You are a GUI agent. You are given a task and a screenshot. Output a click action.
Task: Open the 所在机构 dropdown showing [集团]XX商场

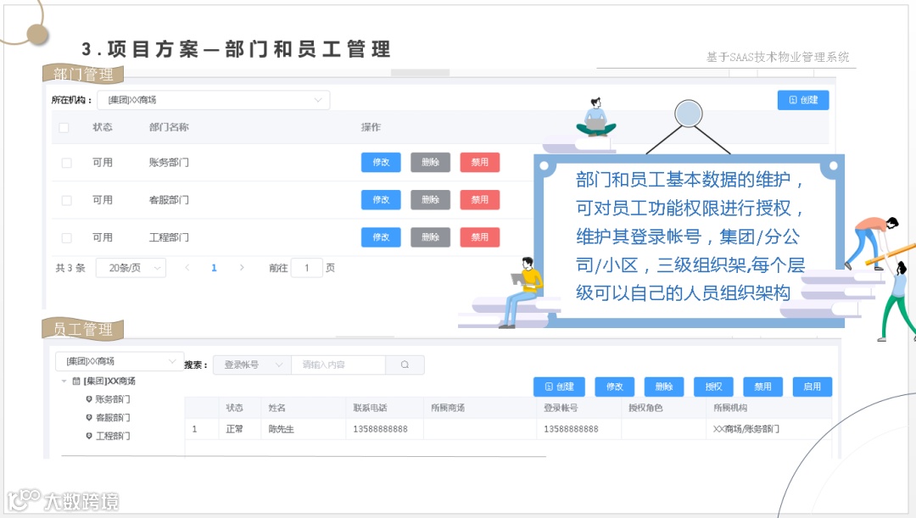tap(213, 100)
